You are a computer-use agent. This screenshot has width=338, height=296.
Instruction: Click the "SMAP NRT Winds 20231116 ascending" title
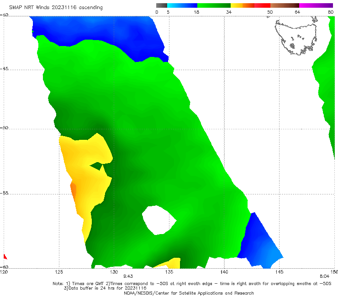pos(56,7)
